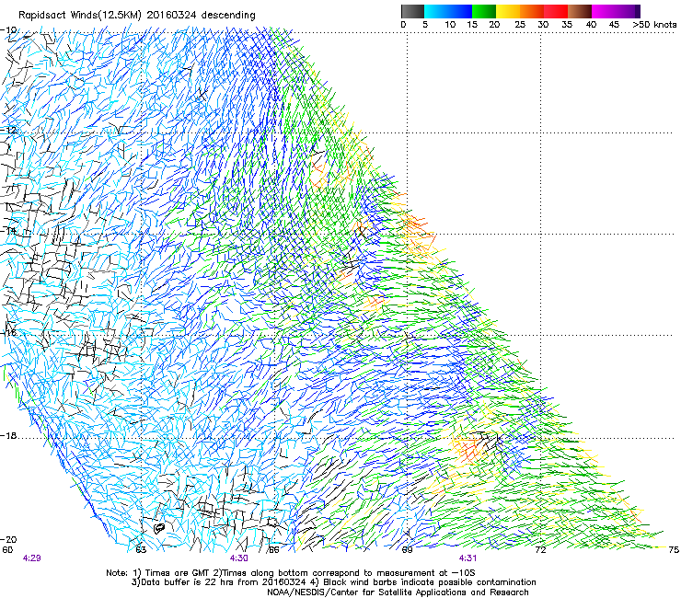Click the latitude label '-12'

tap(8, 130)
